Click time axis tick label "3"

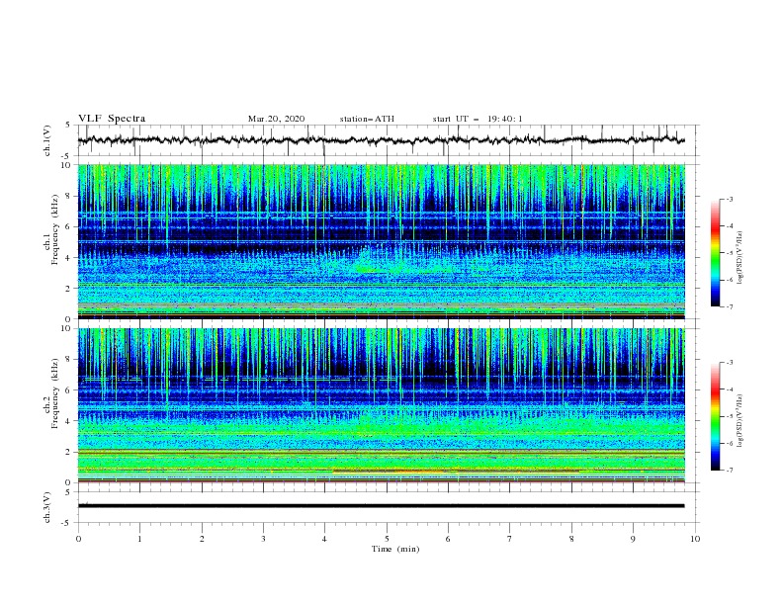pyautogui.click(x=263, y=539)
